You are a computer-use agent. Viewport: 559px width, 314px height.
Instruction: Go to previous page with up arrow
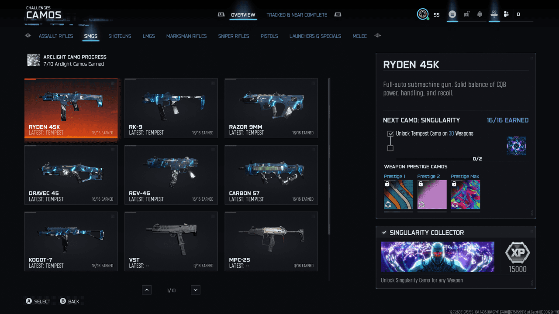point(147,290)
